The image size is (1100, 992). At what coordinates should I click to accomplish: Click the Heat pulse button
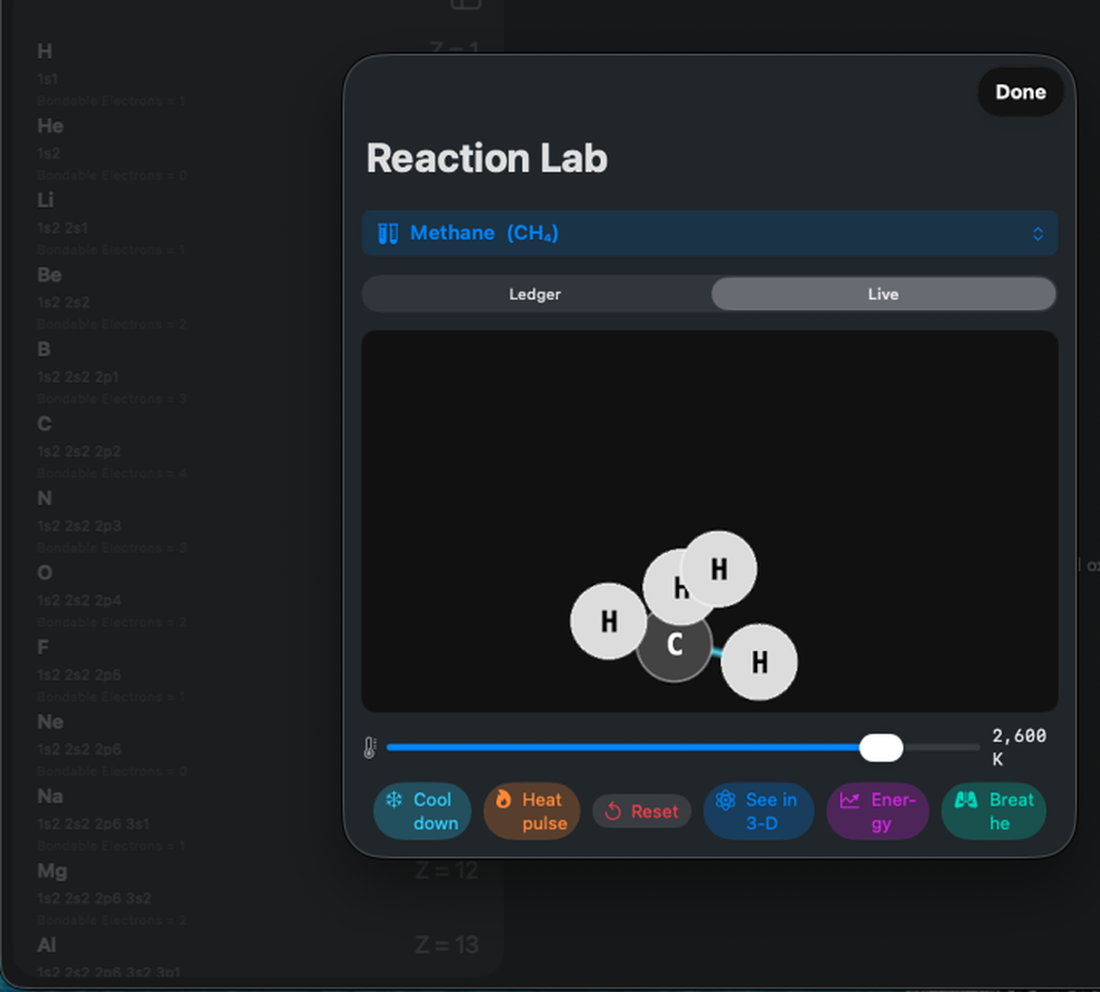pyautogui.click(x=533, y=811)
